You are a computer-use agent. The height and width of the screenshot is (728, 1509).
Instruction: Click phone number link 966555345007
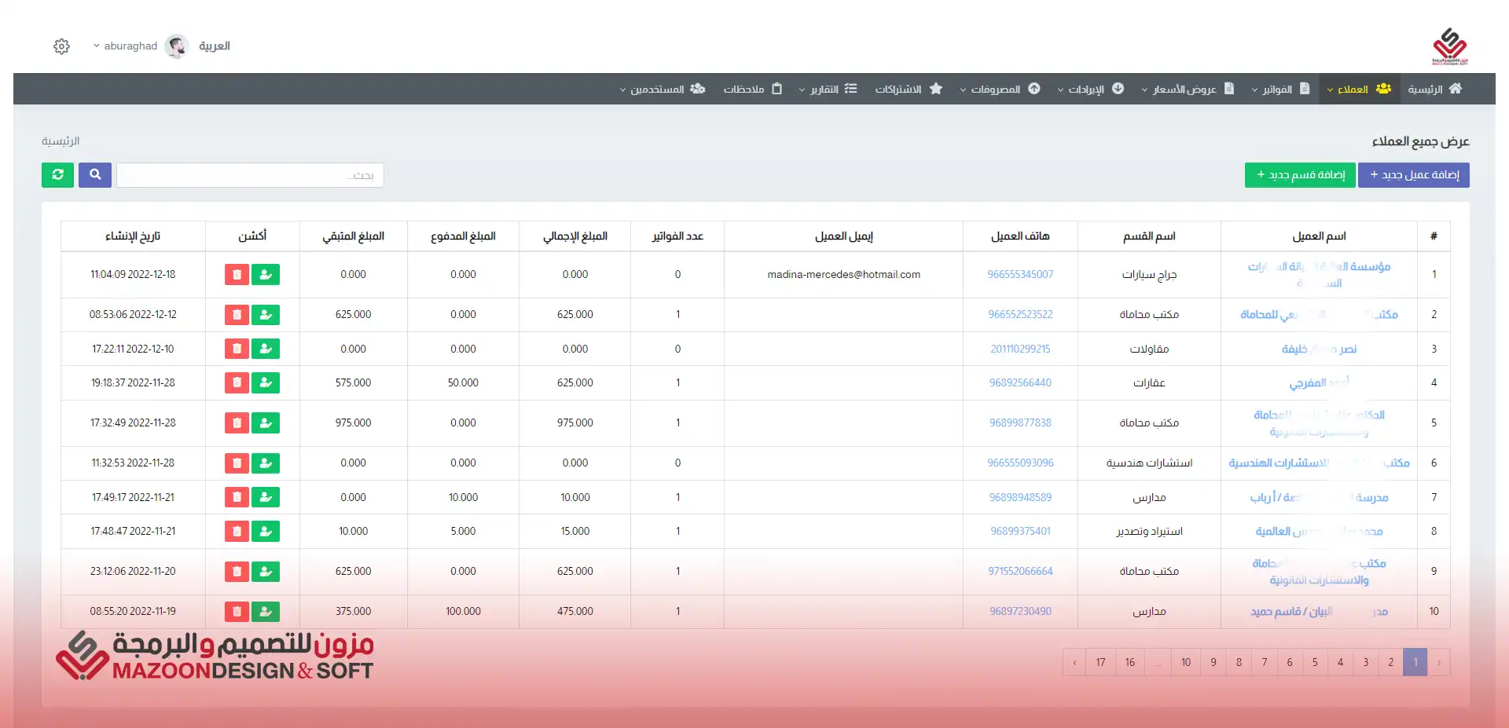(1020, 275)
